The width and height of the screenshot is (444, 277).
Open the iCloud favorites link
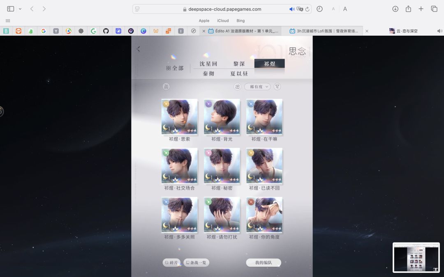[223, 21]
